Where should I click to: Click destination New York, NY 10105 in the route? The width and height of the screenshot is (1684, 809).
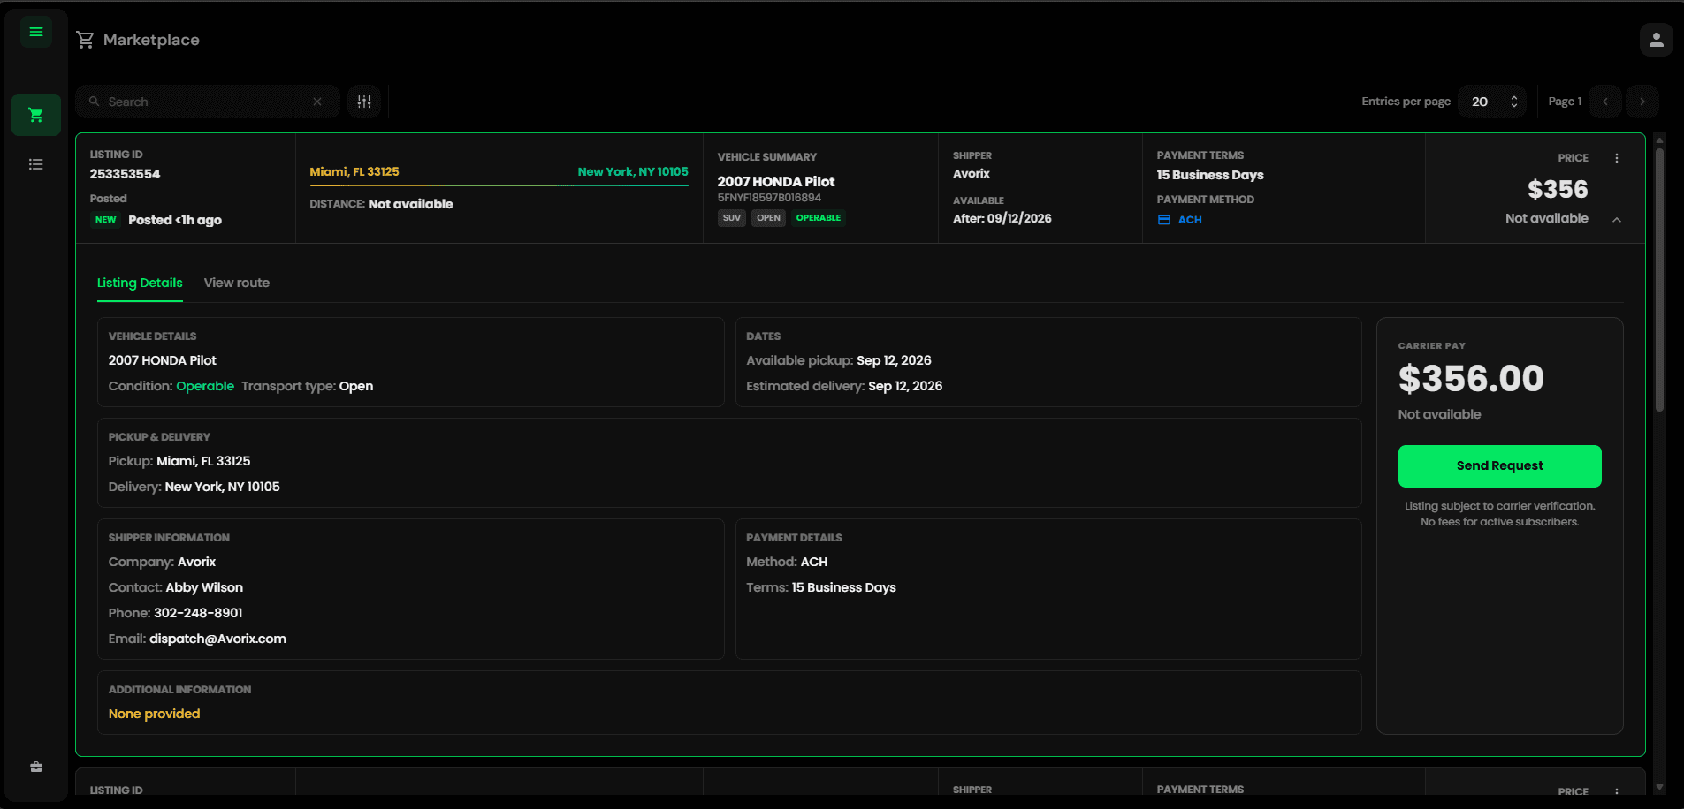633,171
